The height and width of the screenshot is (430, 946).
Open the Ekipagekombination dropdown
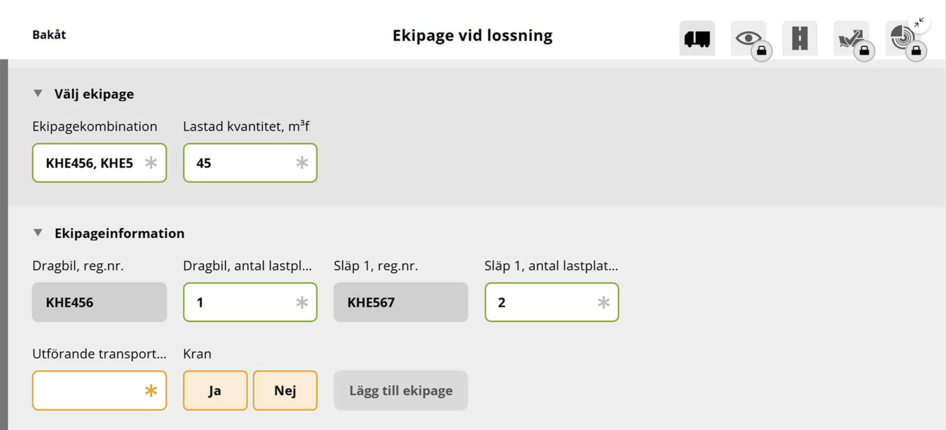tap(100, 163)
